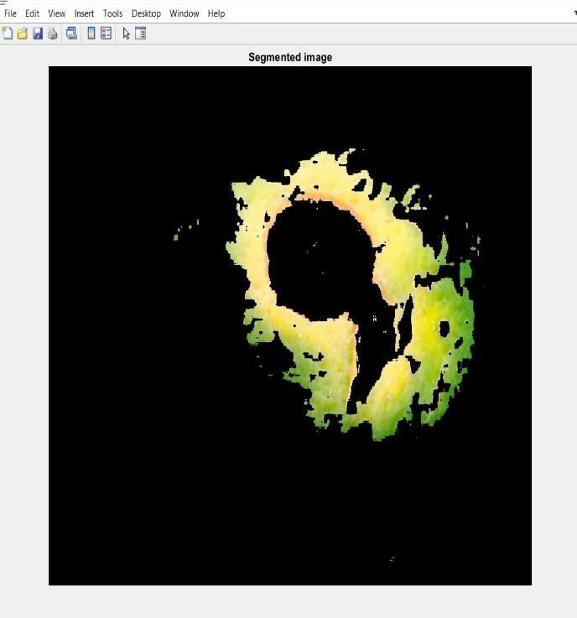This screenshot has height=618, width=577.
Task: Open the Help menu
Action: click(216, 13)
